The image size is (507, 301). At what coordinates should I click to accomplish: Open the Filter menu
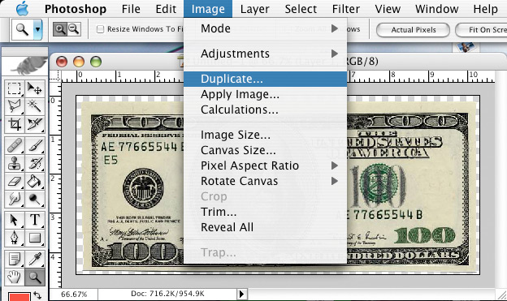click(346, 9)
